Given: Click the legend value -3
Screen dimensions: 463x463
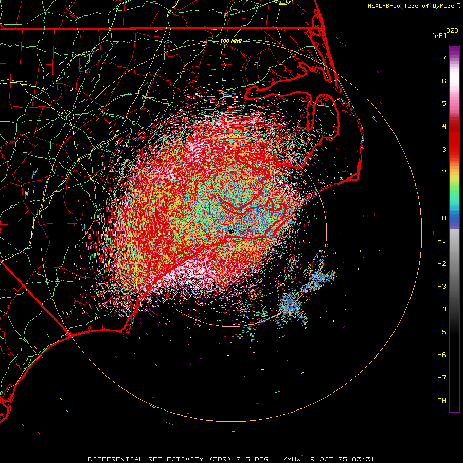Looking at the screenshot, I should point(442,287).
